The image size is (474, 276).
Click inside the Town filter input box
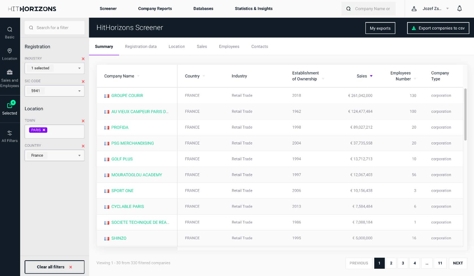coord(55,132)
